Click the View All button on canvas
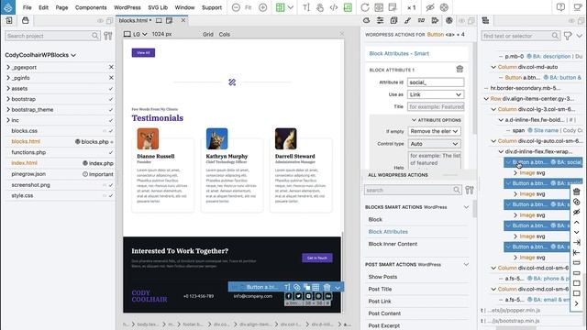Image resolution: width=587 pixels, height=330 pixels. [x=143, y=53]
